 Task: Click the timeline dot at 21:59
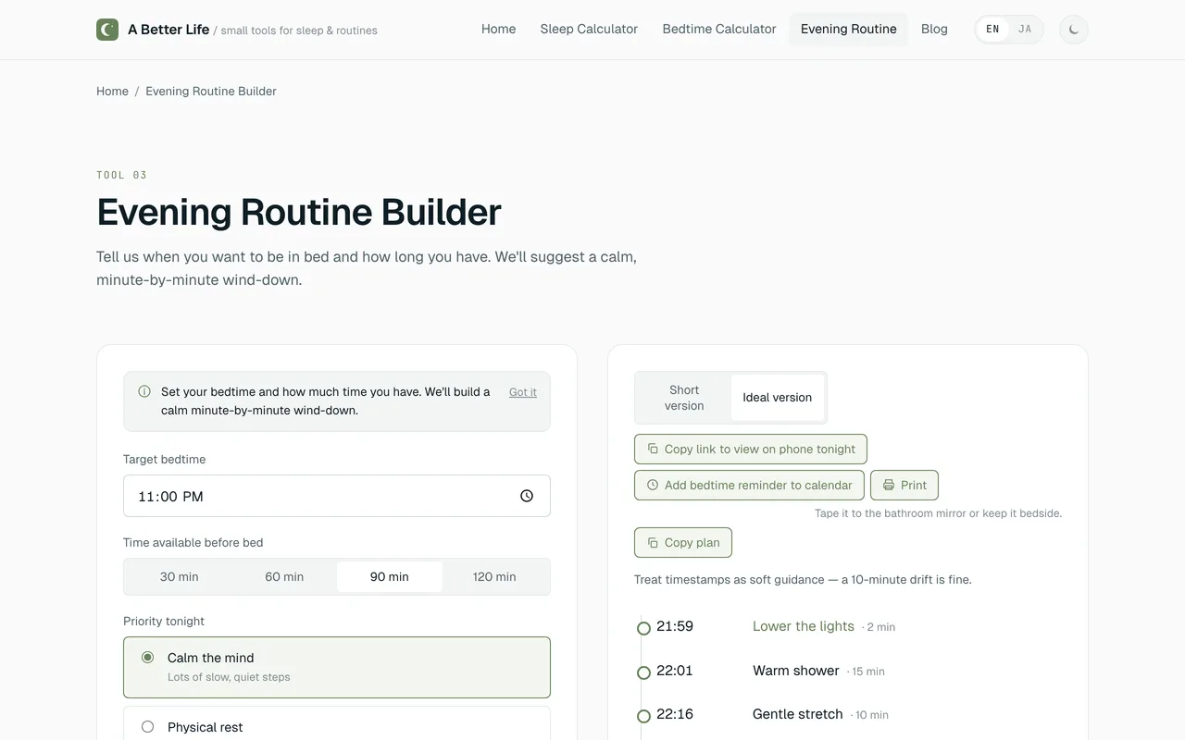pos(643,629)
